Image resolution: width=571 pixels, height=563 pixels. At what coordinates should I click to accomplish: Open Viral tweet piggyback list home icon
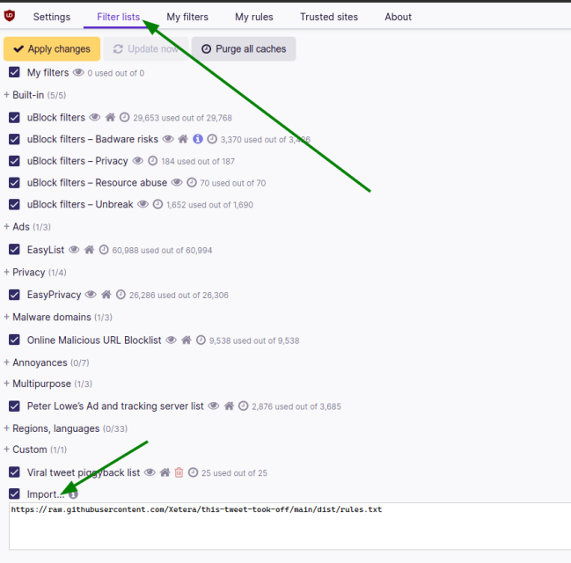point(165,472)
